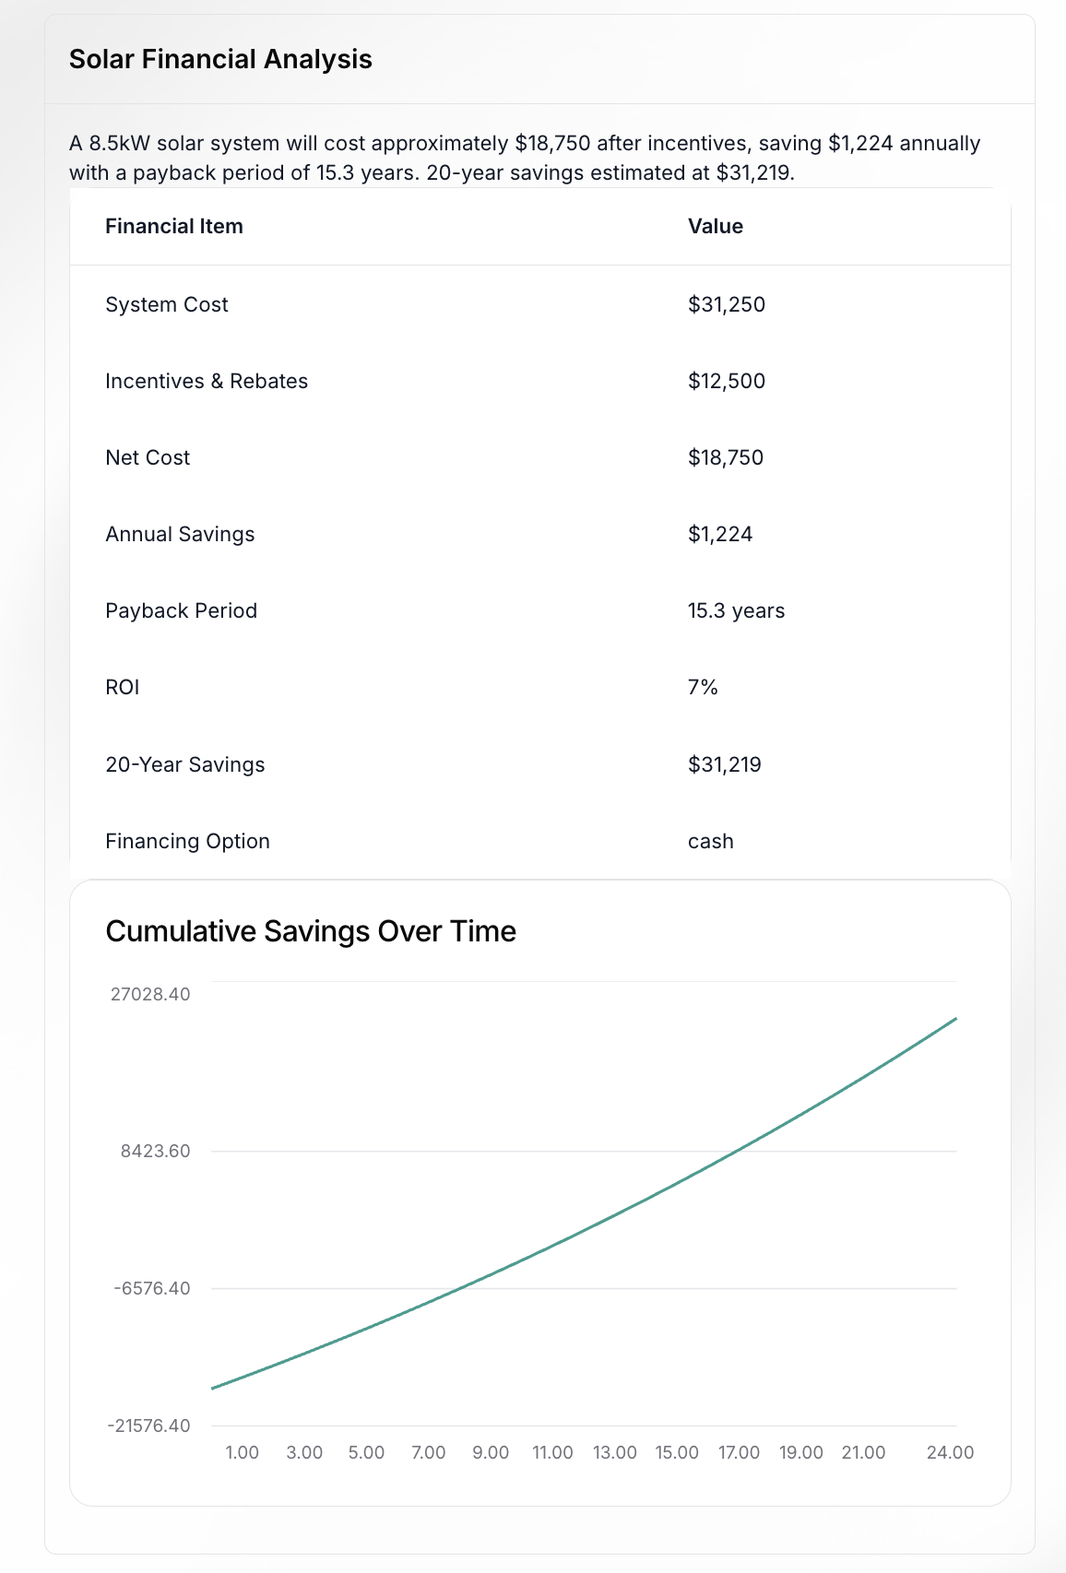1066x1573 pixels.
Task: Select the Payback Period row label
Action: [182, 610]
